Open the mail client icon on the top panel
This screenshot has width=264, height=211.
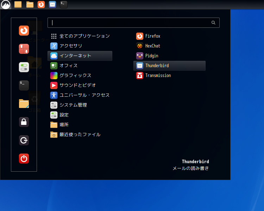(x=52, y=5)
